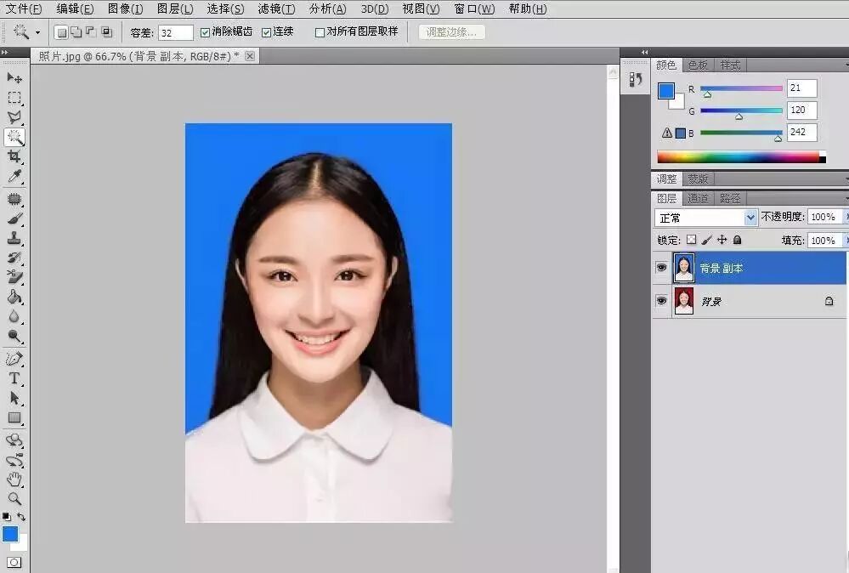The height and width of the screenshot is (573, 849).
Task: Select the Rectangular Marquee tool
Action: click(14, 98)
